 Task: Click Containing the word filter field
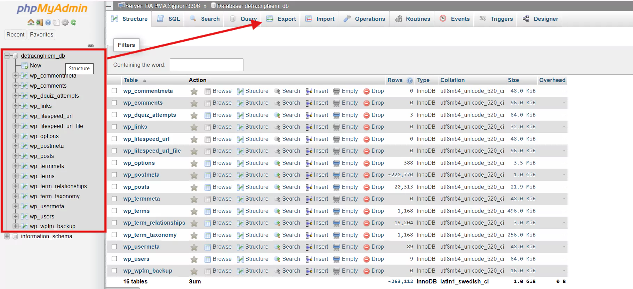pyautogui.click(x=207, y=65)
